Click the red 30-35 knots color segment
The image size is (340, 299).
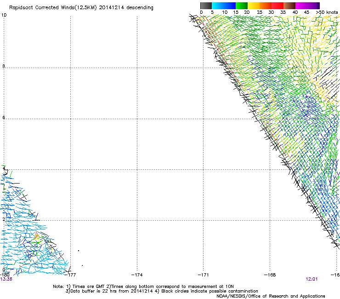tap(278, 6)
